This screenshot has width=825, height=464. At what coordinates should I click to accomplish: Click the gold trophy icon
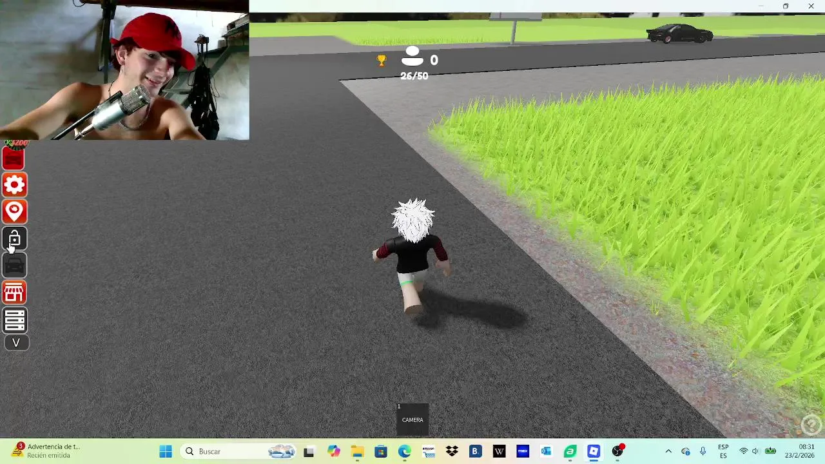pos(382,61)
